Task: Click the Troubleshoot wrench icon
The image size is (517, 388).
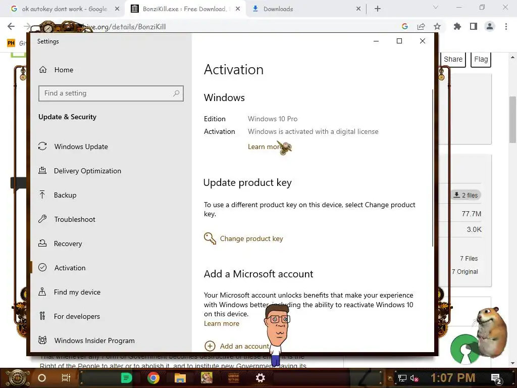Action: (42, 219)
